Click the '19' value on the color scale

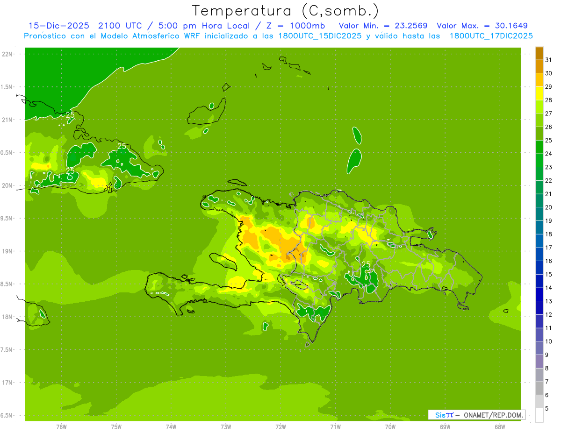pos(549,220)
